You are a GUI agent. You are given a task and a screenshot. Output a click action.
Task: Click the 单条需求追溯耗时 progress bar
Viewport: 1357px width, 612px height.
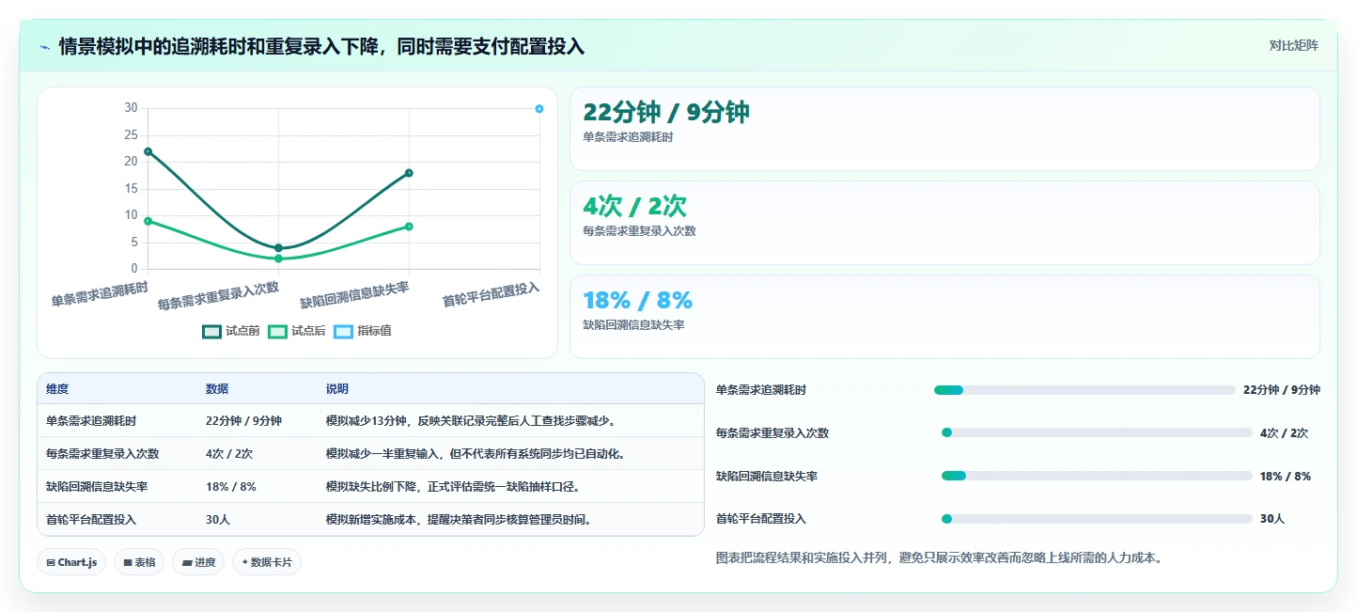(x=1084, y=390)
